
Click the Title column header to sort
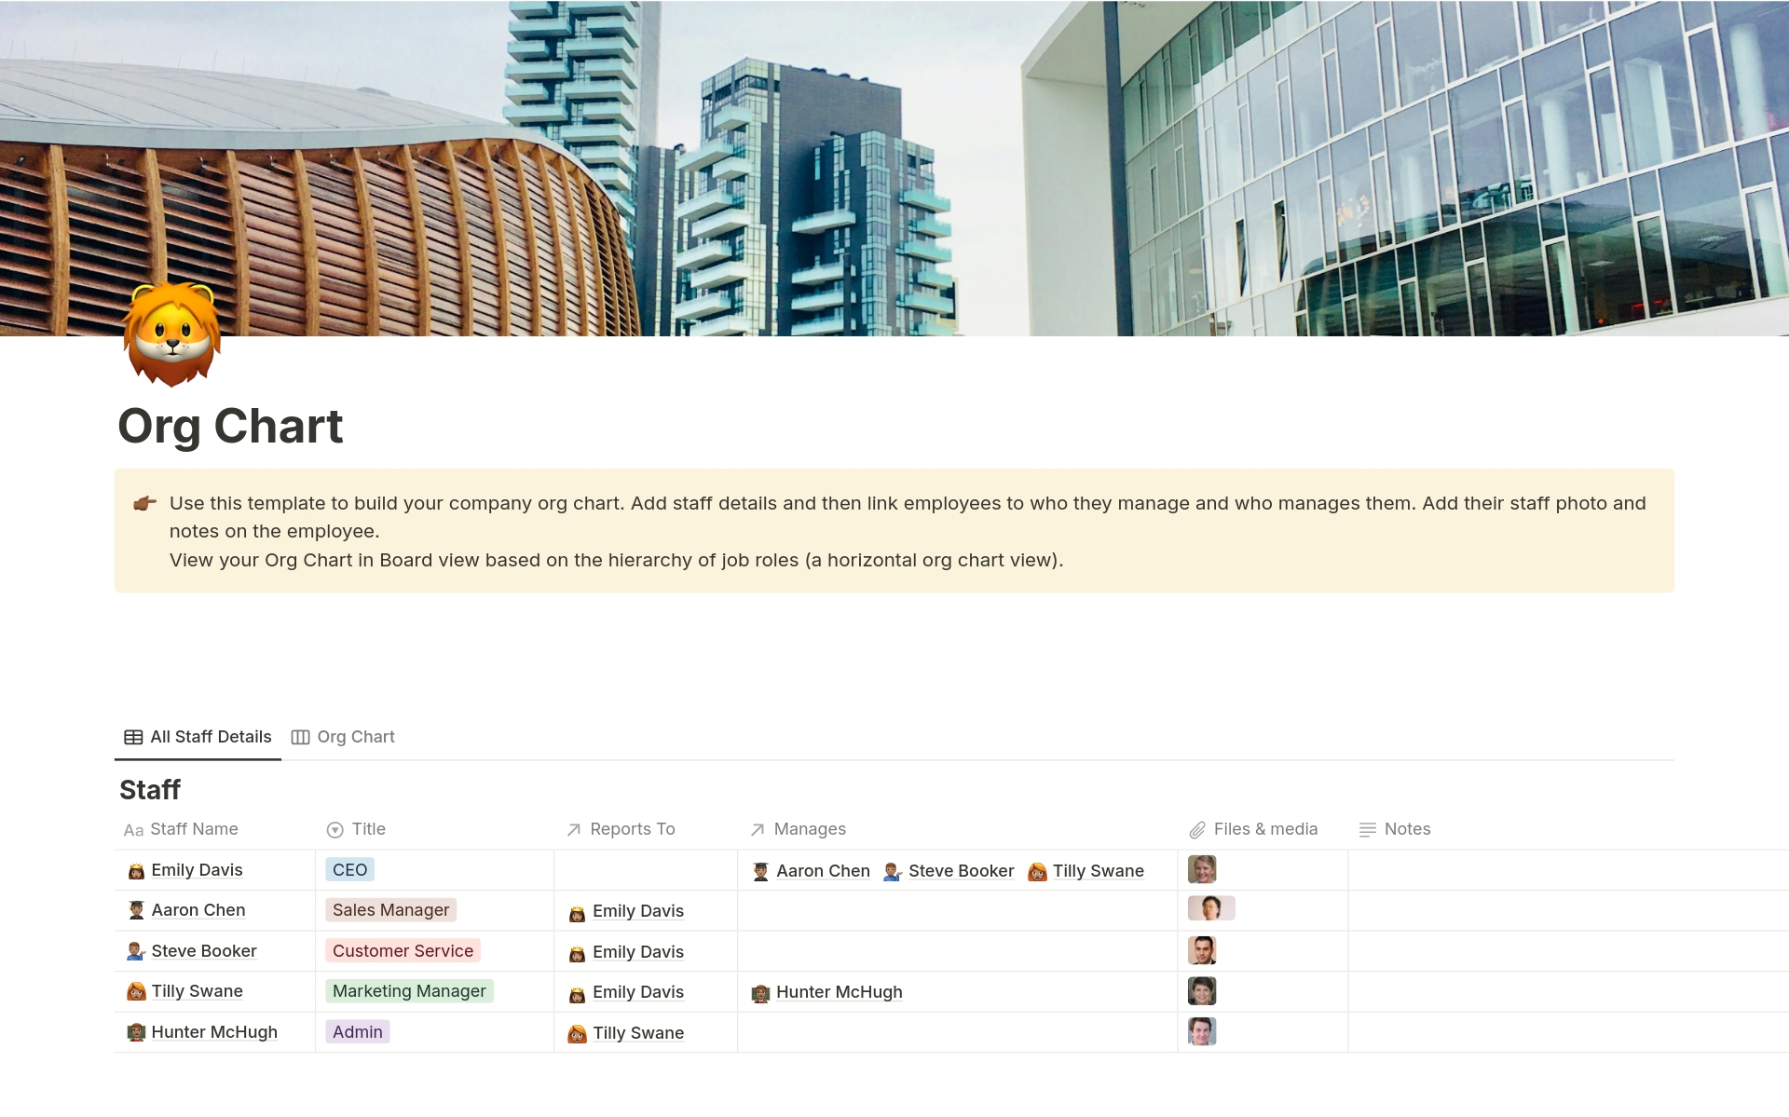coord(369,829)
